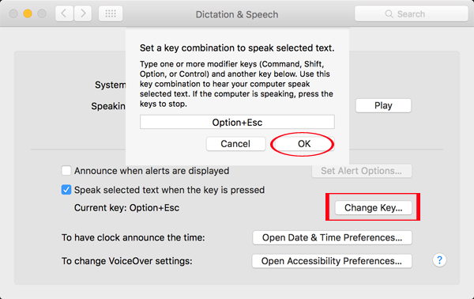Show all preferences using grid icon
Image resolution: width=474 pixels, height=299 pixels.
pyautogui.click(x=111, y=13)
